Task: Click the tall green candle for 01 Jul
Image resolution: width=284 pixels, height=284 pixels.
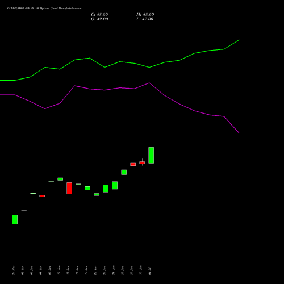Action: [151, 155]
